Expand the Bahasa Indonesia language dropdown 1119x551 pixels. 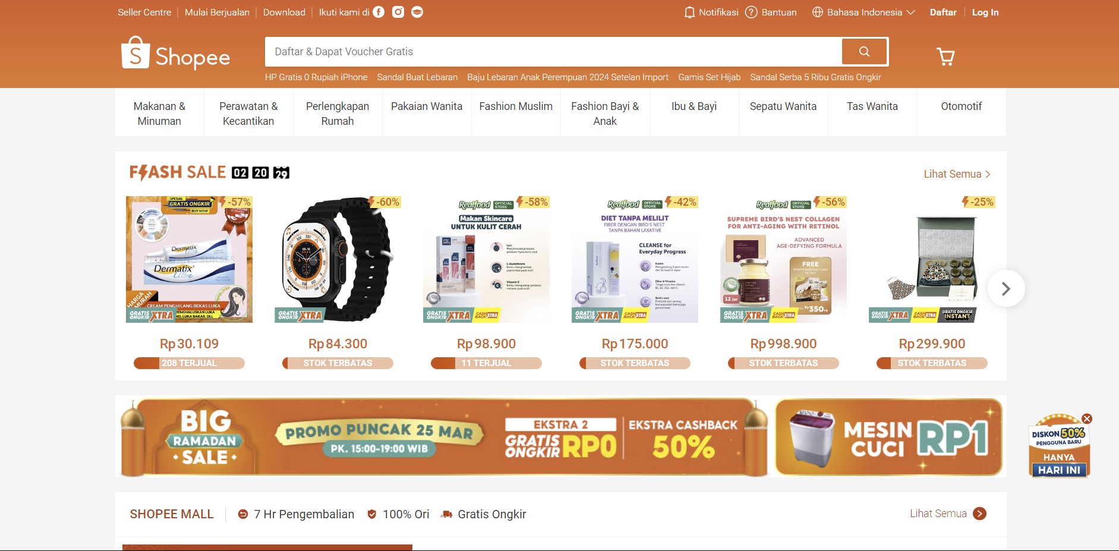863,12
